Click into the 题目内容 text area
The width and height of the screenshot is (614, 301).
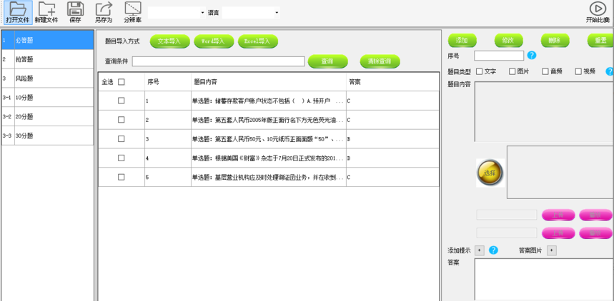pyautogui.click(x=544, y=111)
